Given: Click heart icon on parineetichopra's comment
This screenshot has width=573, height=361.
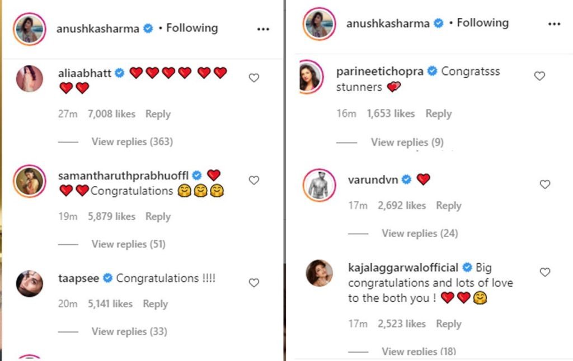Looking at the screenshot, I should 539,76.
